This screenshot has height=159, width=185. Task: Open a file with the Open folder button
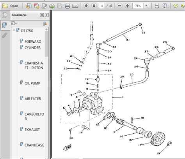point(10,6)
